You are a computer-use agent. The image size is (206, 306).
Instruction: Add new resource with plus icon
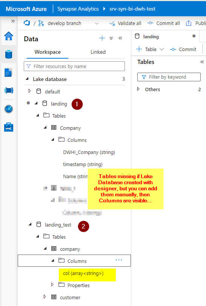click(102, 38)
